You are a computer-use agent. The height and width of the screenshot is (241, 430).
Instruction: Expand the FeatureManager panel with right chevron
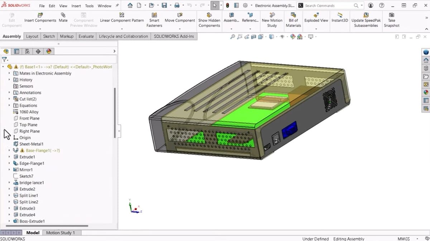pyautogui.click(x=115, y=51)
